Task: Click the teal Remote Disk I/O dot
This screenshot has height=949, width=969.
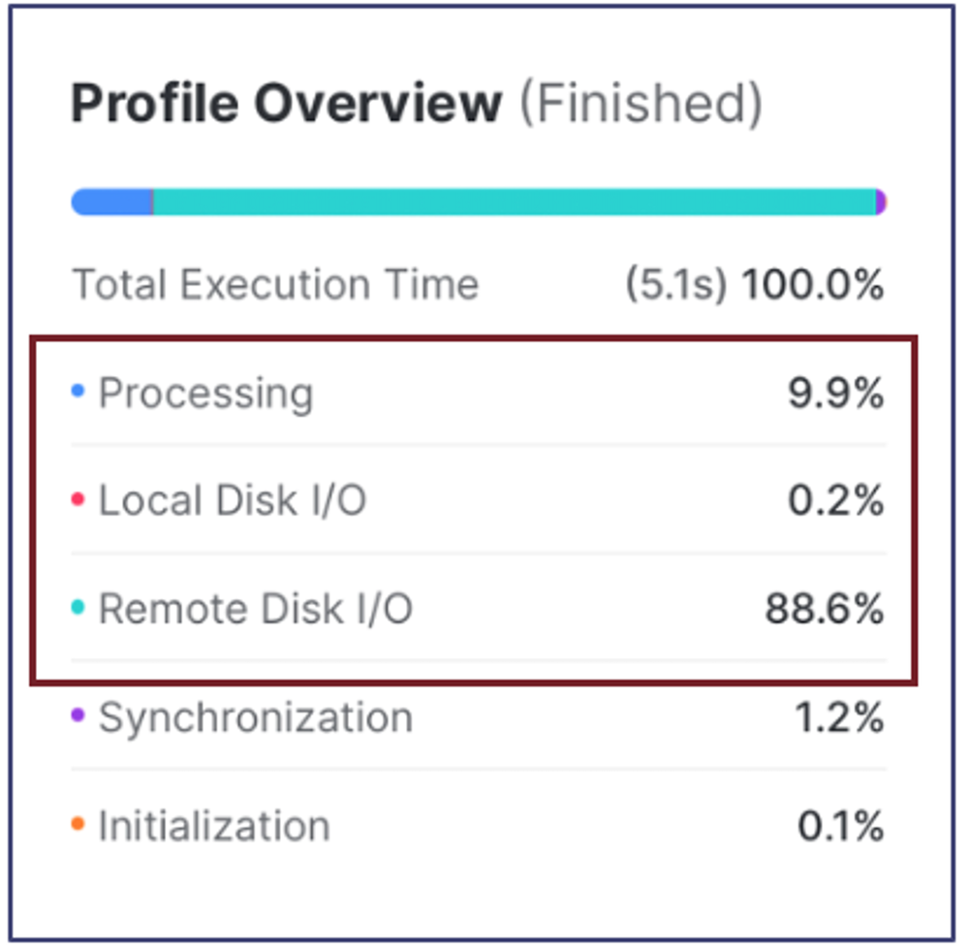Action: coord(78,607)
